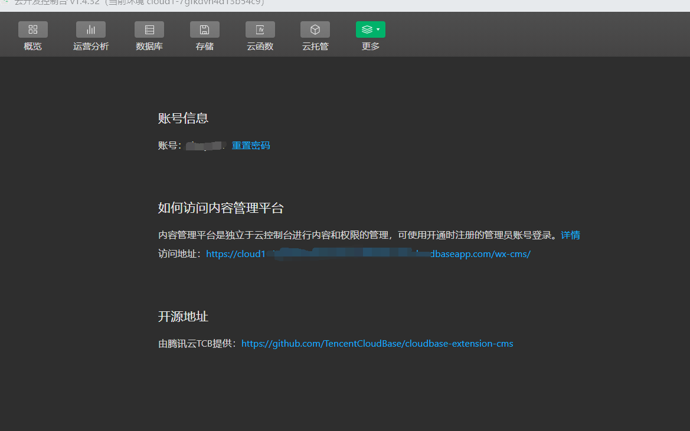Screen dimensions: 690x431
Task: Click the app logo in the title bar
Action: point(5,2)
